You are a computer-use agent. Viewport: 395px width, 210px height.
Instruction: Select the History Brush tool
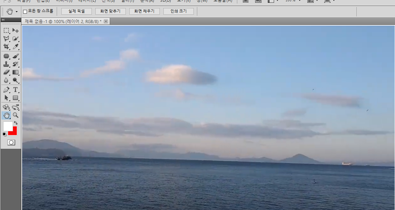16,64
